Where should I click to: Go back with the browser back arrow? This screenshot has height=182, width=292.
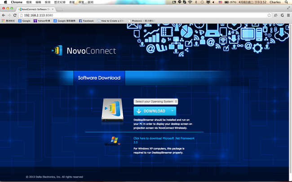tap(4, 15)
